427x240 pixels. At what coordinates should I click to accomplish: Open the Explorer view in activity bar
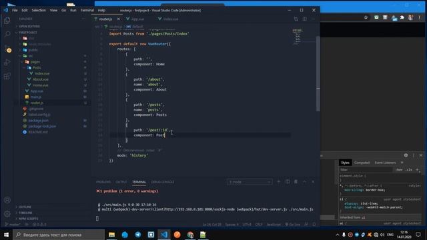point(7,21)
